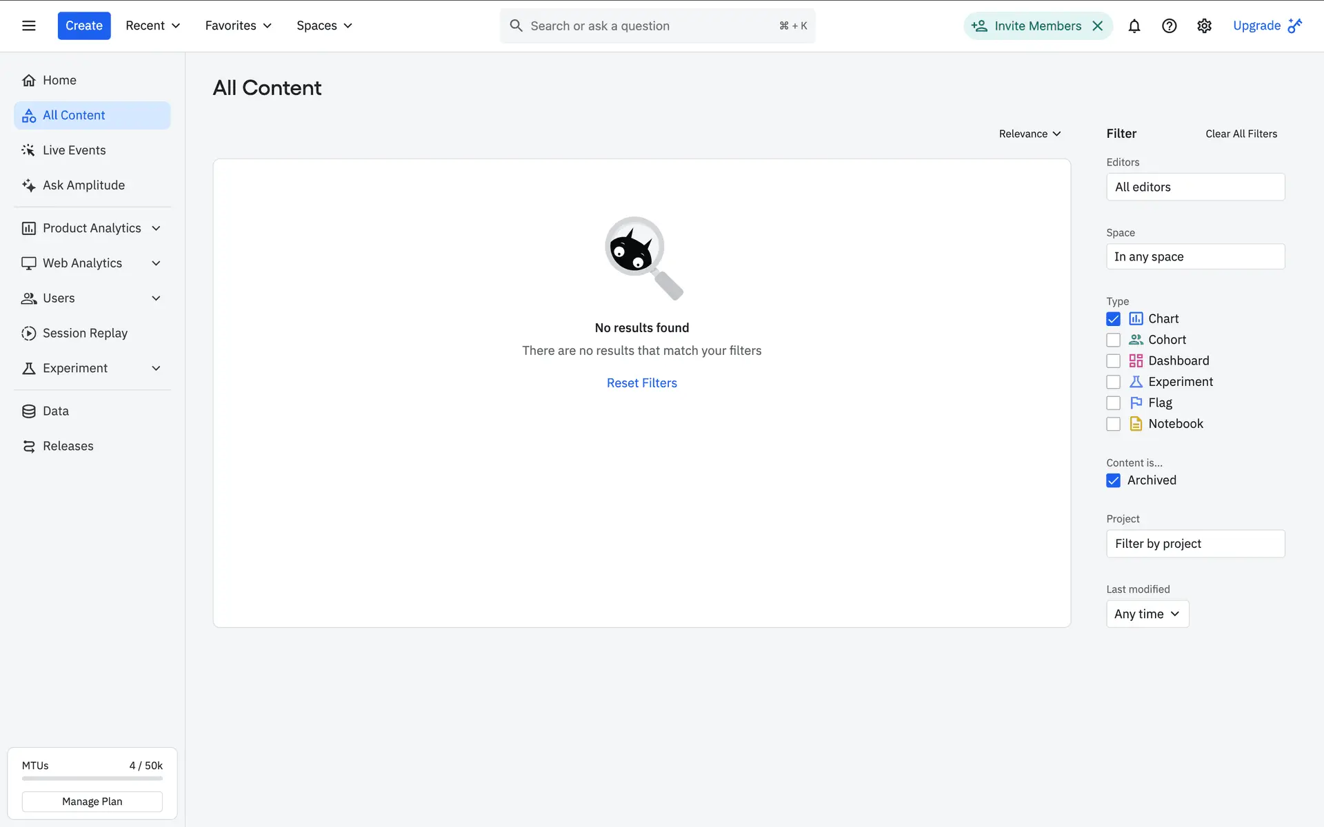Open Session Replay from sidebar
This screenshot has height=827, width=1324.
click(x=85, y=333)
